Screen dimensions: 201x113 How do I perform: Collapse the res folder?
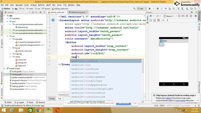pyautogui.click(x=7, y=36)
